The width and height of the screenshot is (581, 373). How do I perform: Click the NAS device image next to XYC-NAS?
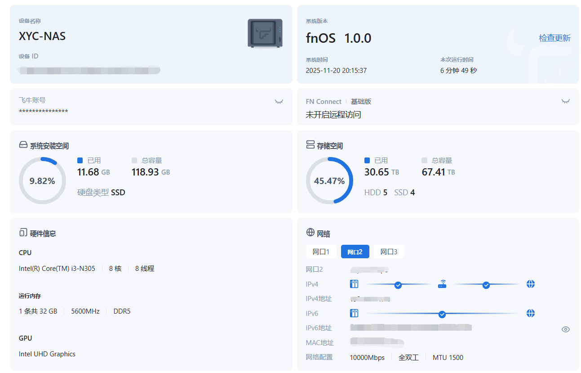[265, 33]
